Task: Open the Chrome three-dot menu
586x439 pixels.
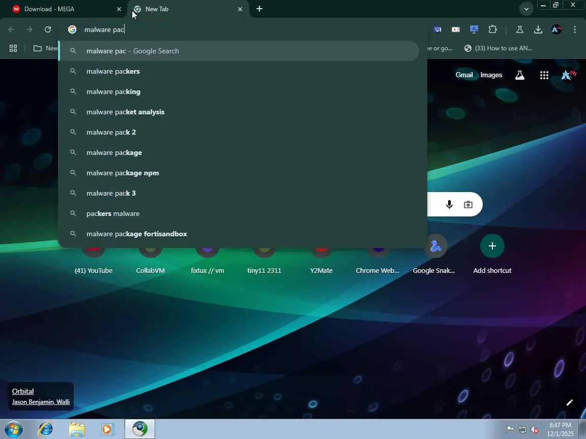Action: (x=574, y=29)
